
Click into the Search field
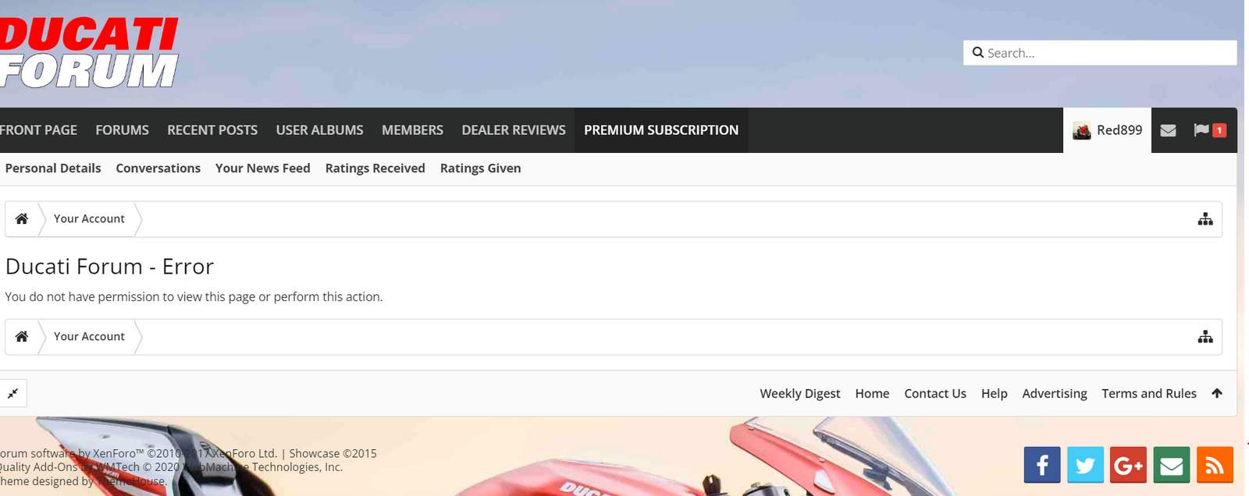[1100, 53]
